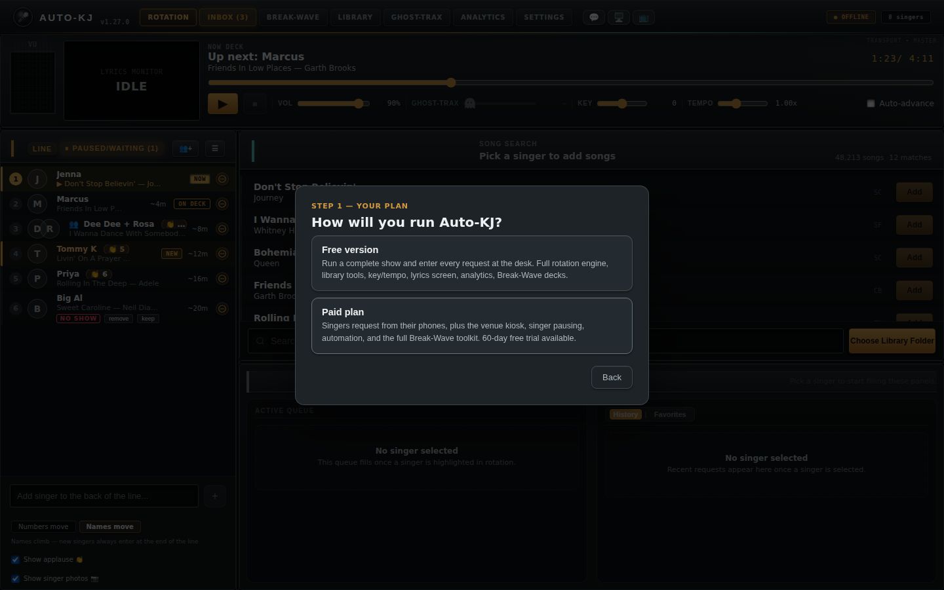
Task: Click the minus icon on Marcus's row
Action: click(x=222, y=204)
